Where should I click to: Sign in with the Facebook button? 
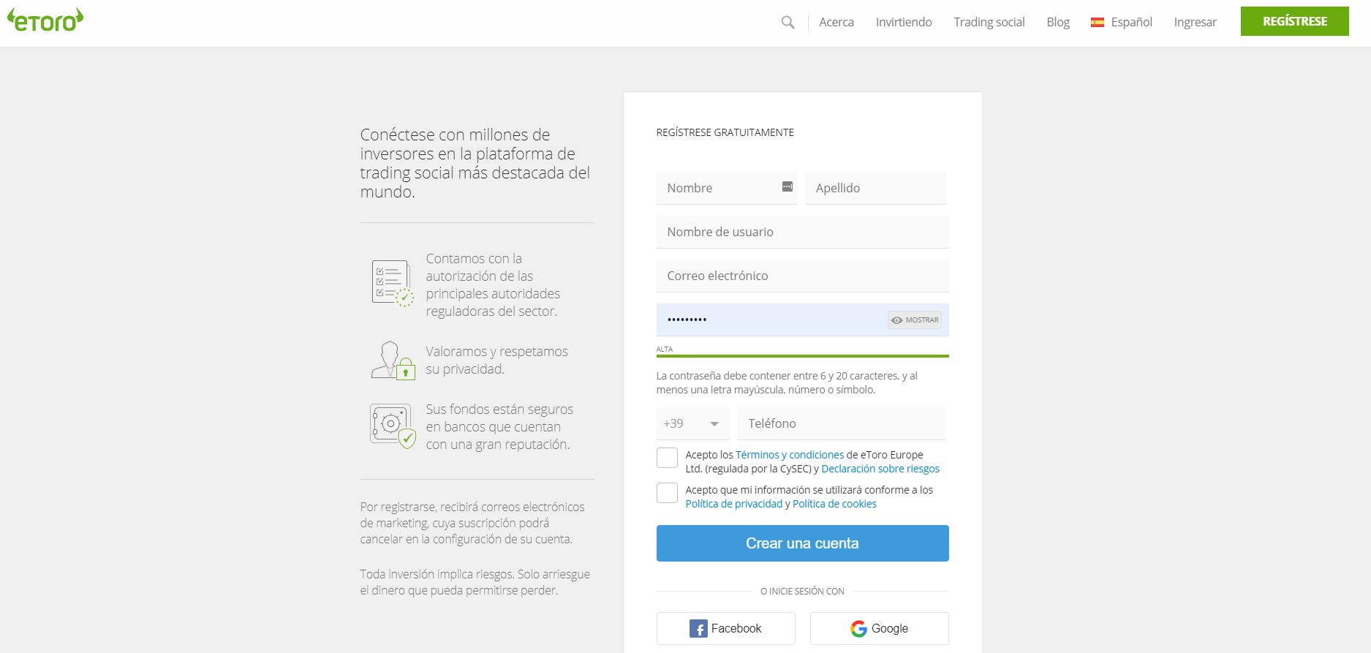pos(726,629)
